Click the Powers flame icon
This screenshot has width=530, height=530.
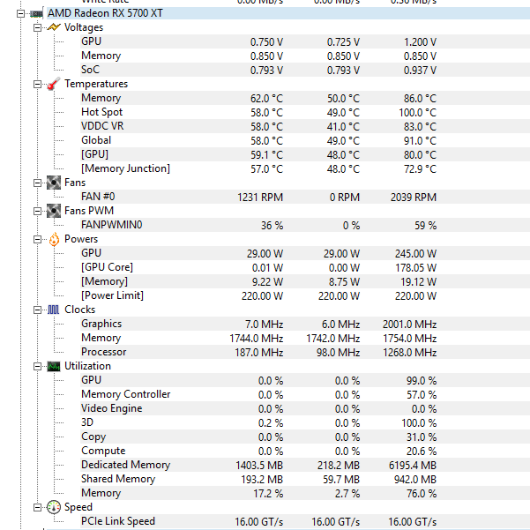54,239
